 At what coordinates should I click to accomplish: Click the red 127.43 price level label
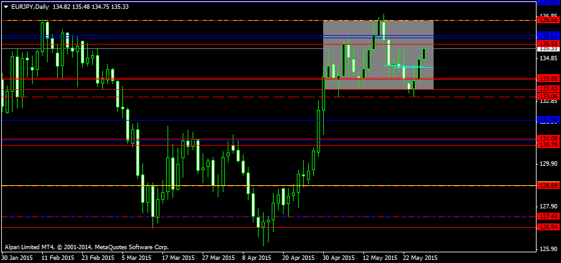point(548,217)
